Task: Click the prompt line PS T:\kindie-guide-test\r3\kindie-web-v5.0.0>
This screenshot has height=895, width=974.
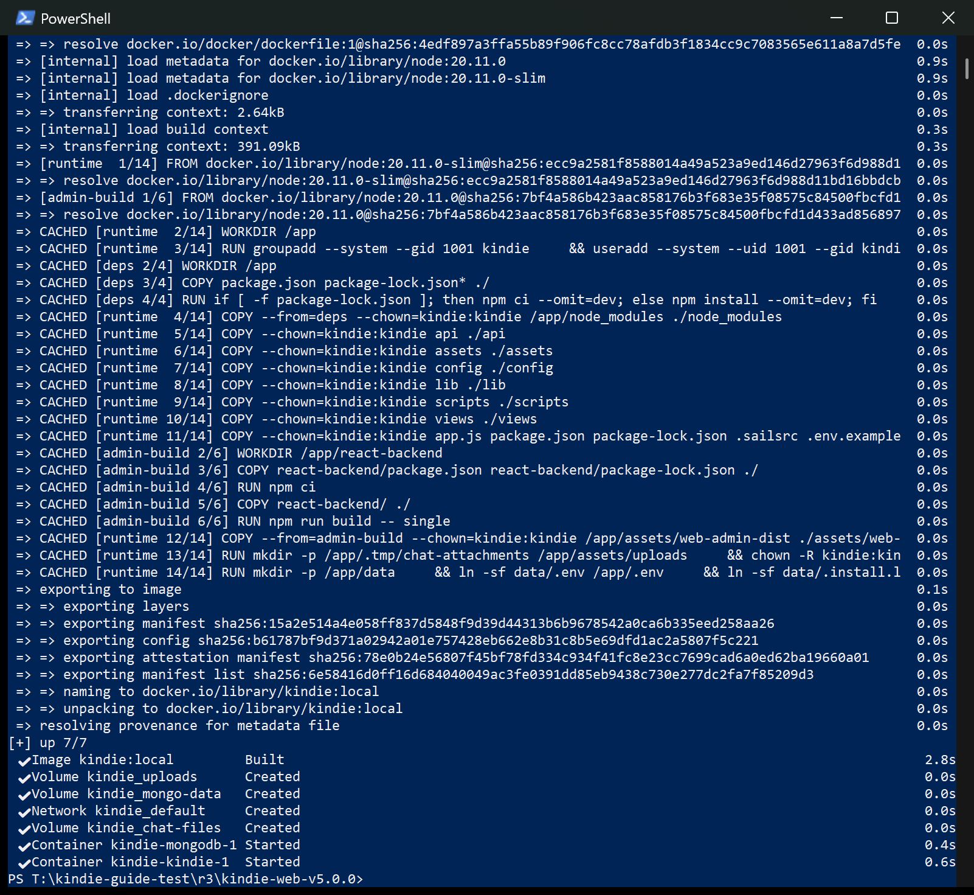Action: pos(185,879)
